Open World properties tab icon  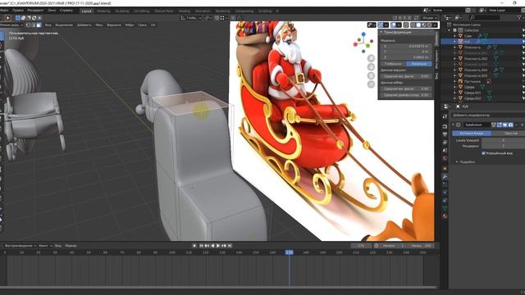445,159
